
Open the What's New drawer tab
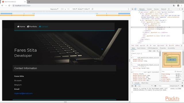pyautogui.click(x=145, y=83)
